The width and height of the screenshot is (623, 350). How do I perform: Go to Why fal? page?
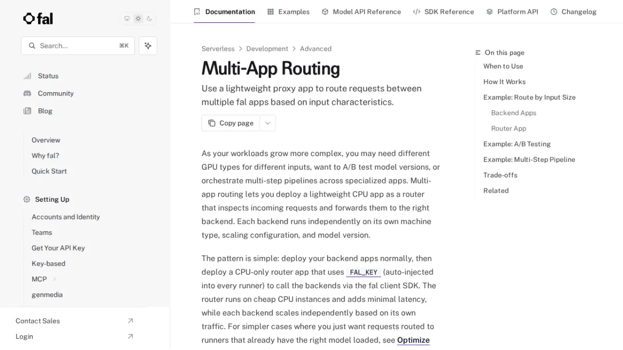pos(45,156)
